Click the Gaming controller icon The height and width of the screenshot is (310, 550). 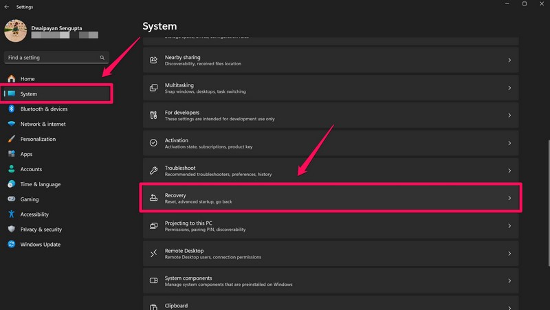(x=12, y=199)
